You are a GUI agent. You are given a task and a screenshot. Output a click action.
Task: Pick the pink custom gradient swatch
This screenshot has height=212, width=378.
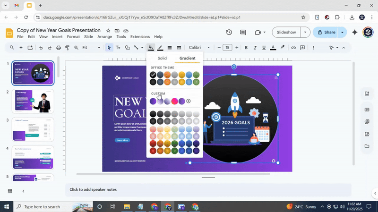[x=174, y=101]
